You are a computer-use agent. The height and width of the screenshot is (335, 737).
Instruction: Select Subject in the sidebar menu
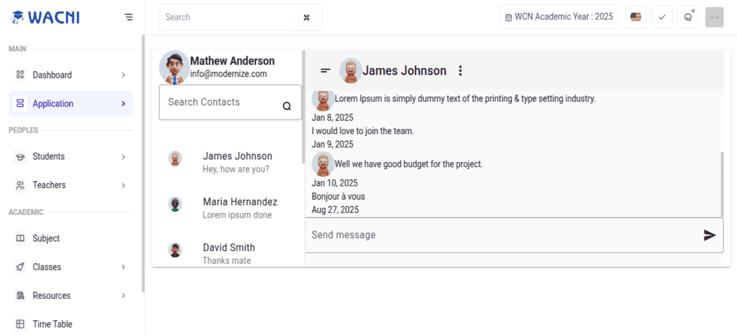(x=46, y=239)
